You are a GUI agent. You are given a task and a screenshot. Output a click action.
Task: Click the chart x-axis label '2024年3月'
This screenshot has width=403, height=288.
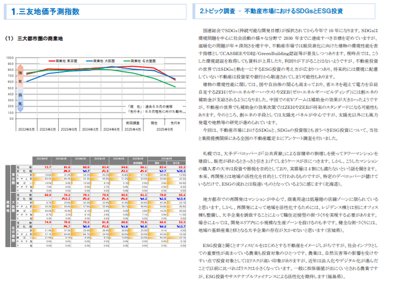tap(90, 130)
